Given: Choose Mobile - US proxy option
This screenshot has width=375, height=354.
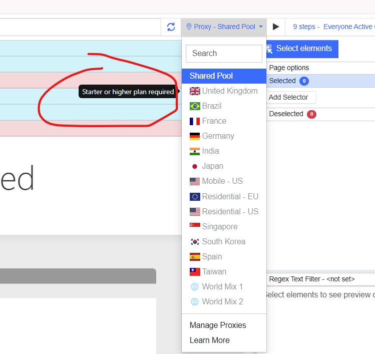Looking at the screenshot, I should pos(222,181).
